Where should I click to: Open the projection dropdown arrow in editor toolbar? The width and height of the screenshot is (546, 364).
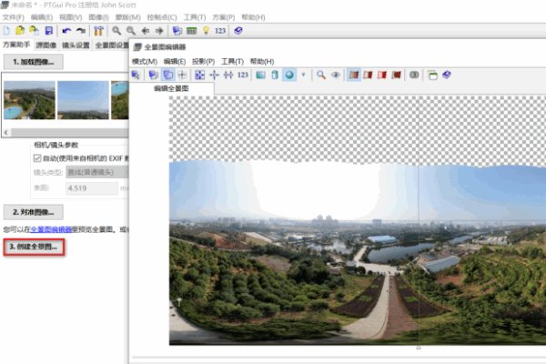click(x=302, y=75)
